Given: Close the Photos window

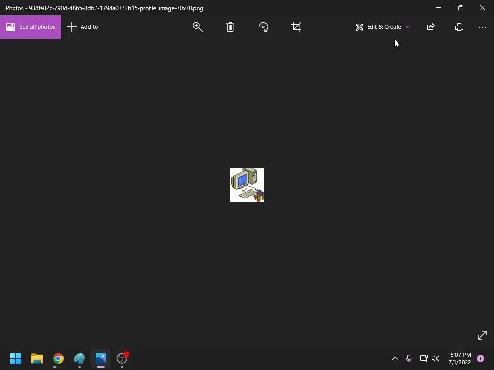Looking at the screenshot, I should coord(482,8).
